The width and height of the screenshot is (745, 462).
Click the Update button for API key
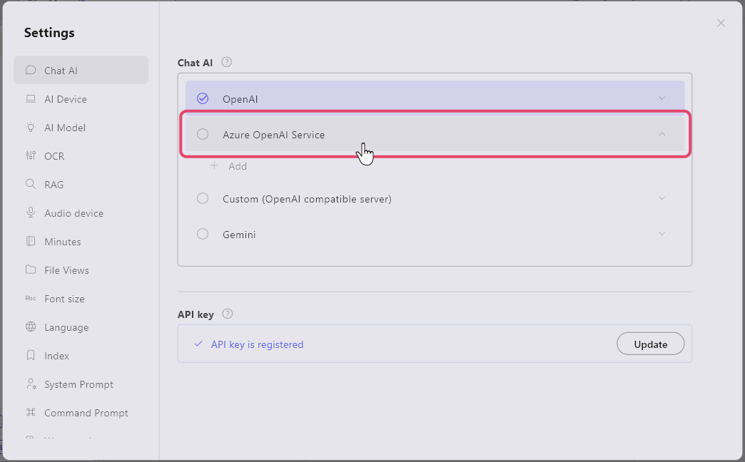pos(650,344)
